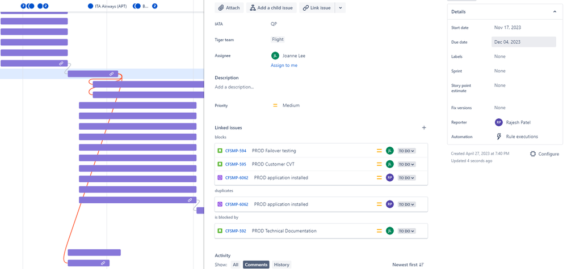Click the Link issue button
The width and height of the screenshot is (567, 269).
click(x=317, y=7)
